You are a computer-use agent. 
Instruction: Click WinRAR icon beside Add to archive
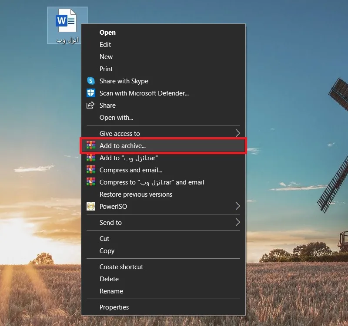point(91,145)
